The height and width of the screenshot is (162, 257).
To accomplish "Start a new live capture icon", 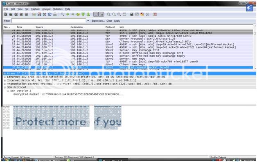I will pos(16,14).
